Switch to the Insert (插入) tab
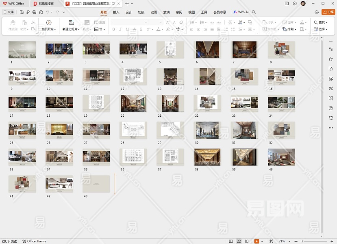 point(116,12)
